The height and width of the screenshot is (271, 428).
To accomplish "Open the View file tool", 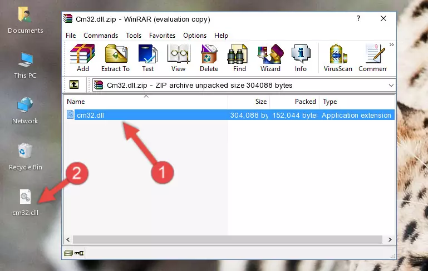I will coord(179,58).
